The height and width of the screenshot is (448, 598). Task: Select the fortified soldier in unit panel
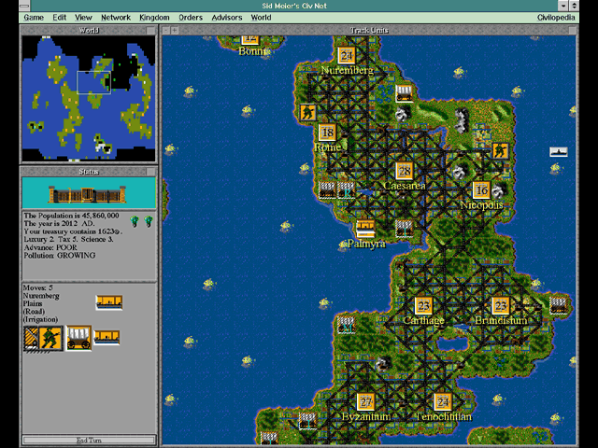(44, 338)
